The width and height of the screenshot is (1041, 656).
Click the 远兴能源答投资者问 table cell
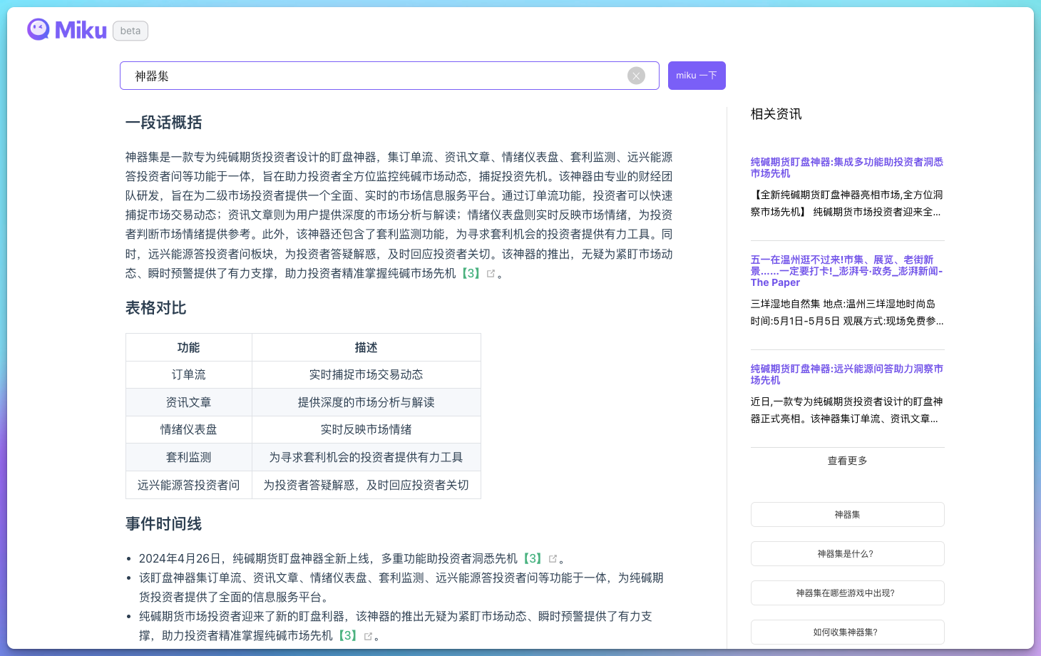[x=189, y=485]
